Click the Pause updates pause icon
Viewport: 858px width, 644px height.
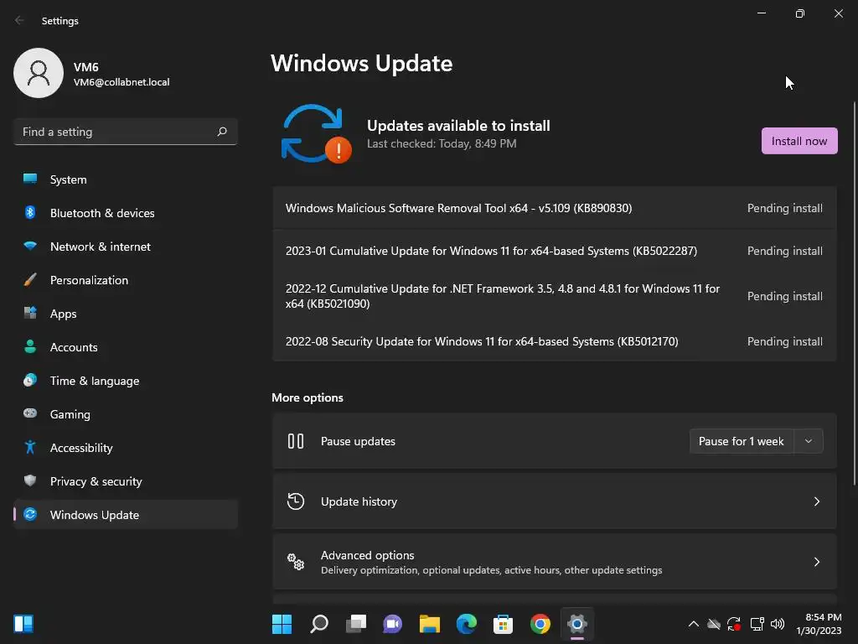(x=296, y=441)
